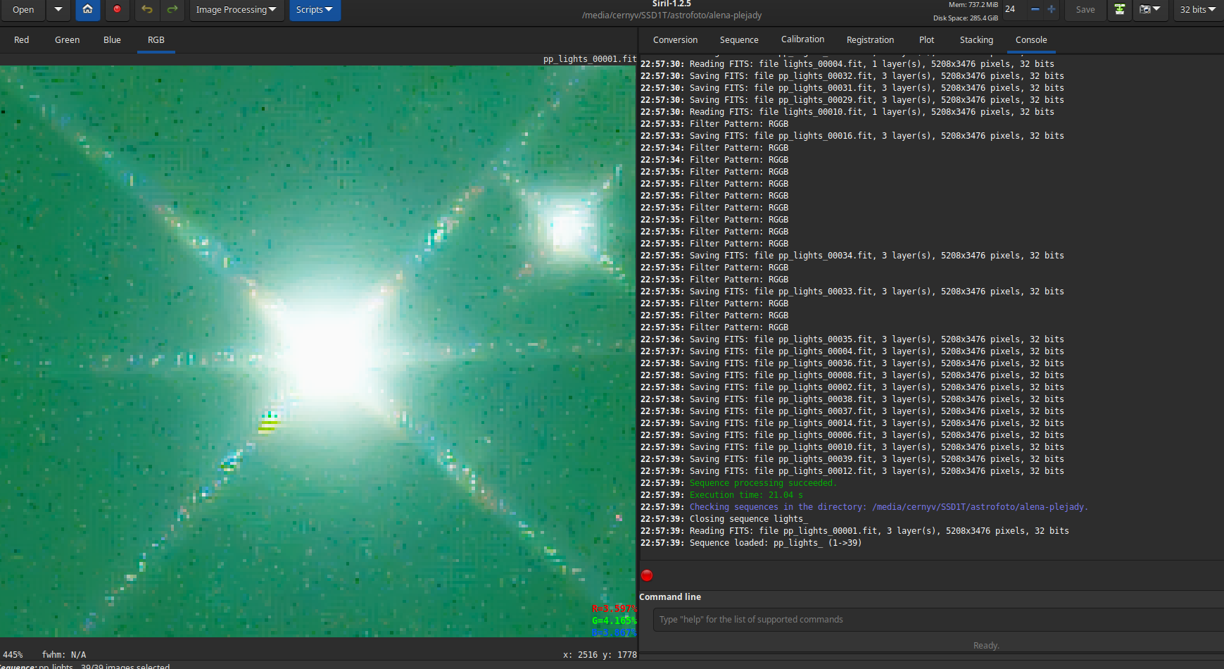Click the snapshot camera icon
The width and height of the screenshot is (1224, 669).
point(1150,9)
